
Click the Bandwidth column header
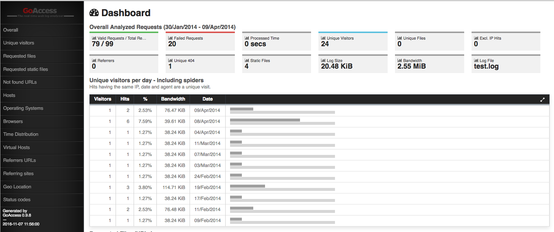click(x=173, y=99)
